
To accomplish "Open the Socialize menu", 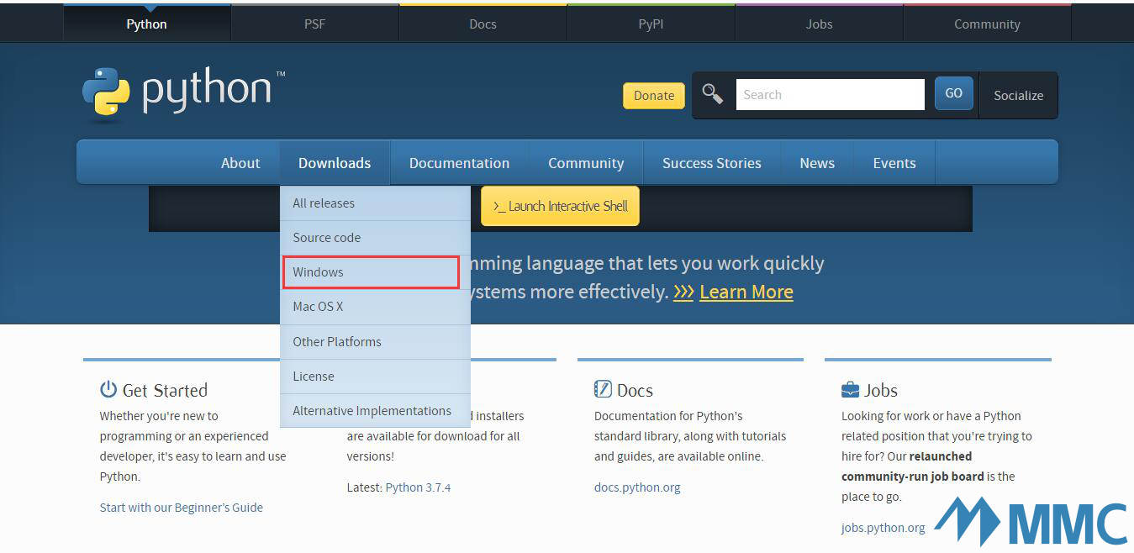I will coord(1019,95).
